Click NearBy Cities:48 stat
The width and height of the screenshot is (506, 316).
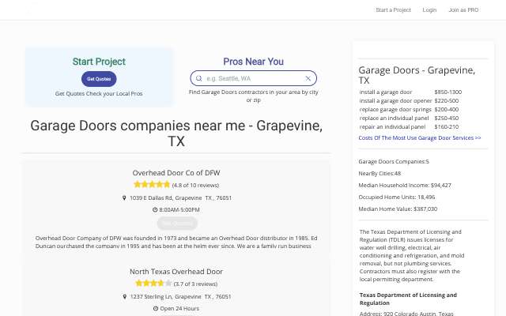[x=379, y=174]
